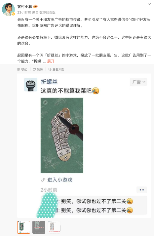This screenshot has width=154, height=238.
Task: Open the 广告 dropdown label
Action: [x=138, y=82]
